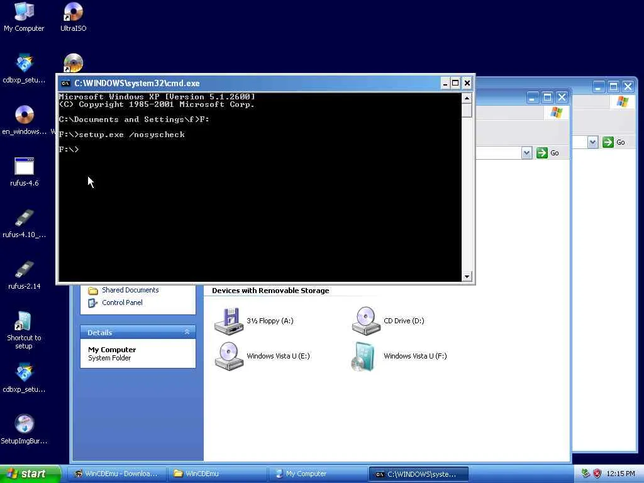Select the Windows Vista U (E:) drive

(x=262, y=356)
